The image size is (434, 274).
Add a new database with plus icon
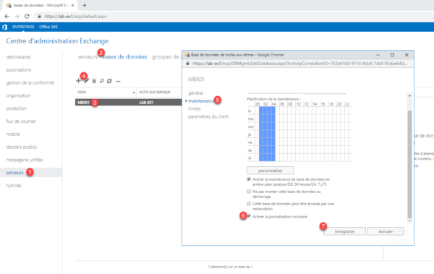78,81
